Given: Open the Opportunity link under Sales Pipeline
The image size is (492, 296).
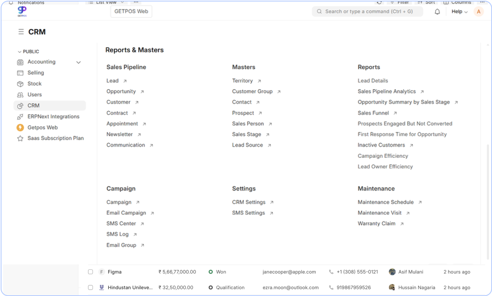Looking at the screenshot, I should (121, 92).
